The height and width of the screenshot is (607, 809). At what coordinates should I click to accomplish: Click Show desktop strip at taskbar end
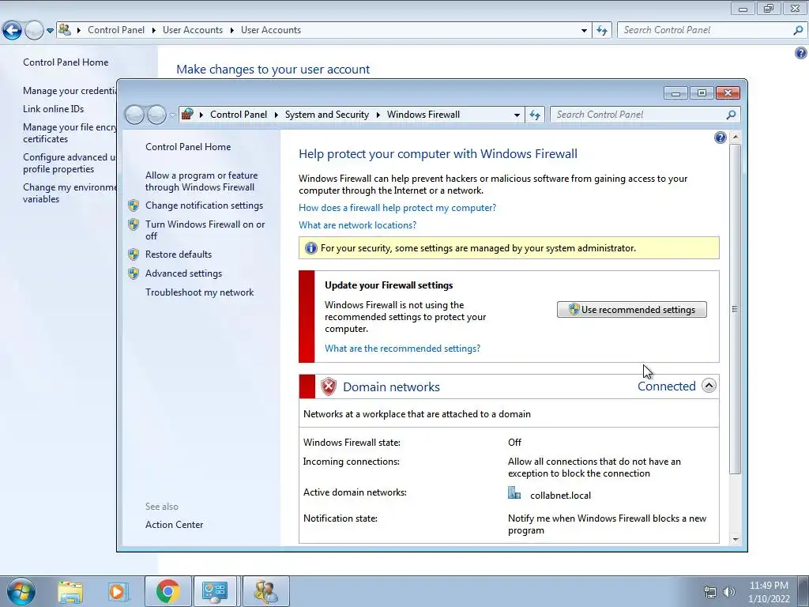(x=803, y=592)
